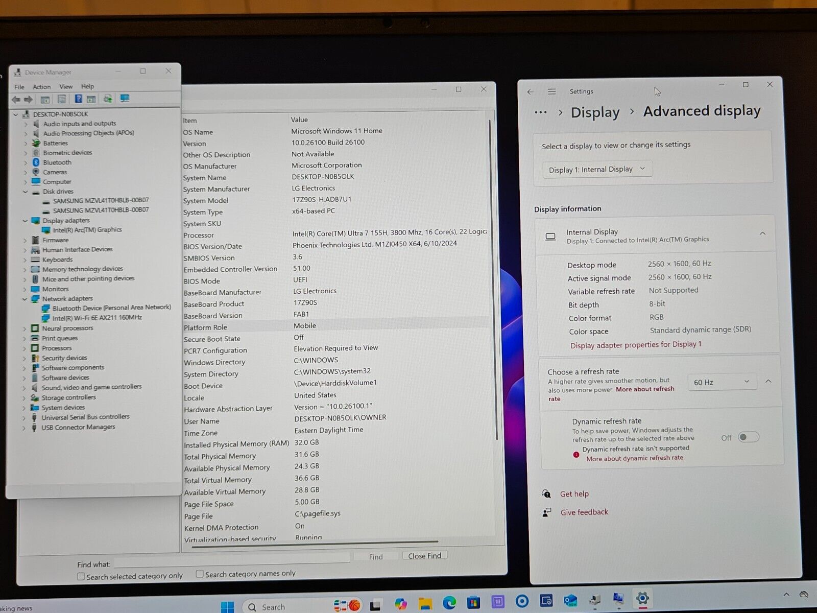The image size is (817, 613).
Task: Open Microsoft Edge from the taskbar
Action: [x=449, y=603]
